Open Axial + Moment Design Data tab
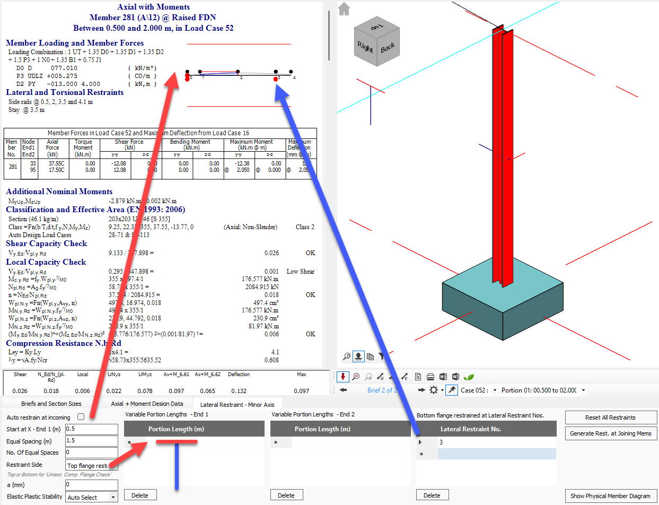Screen dimensions: 659x505 pyautogui.click(x=147, y=404)
